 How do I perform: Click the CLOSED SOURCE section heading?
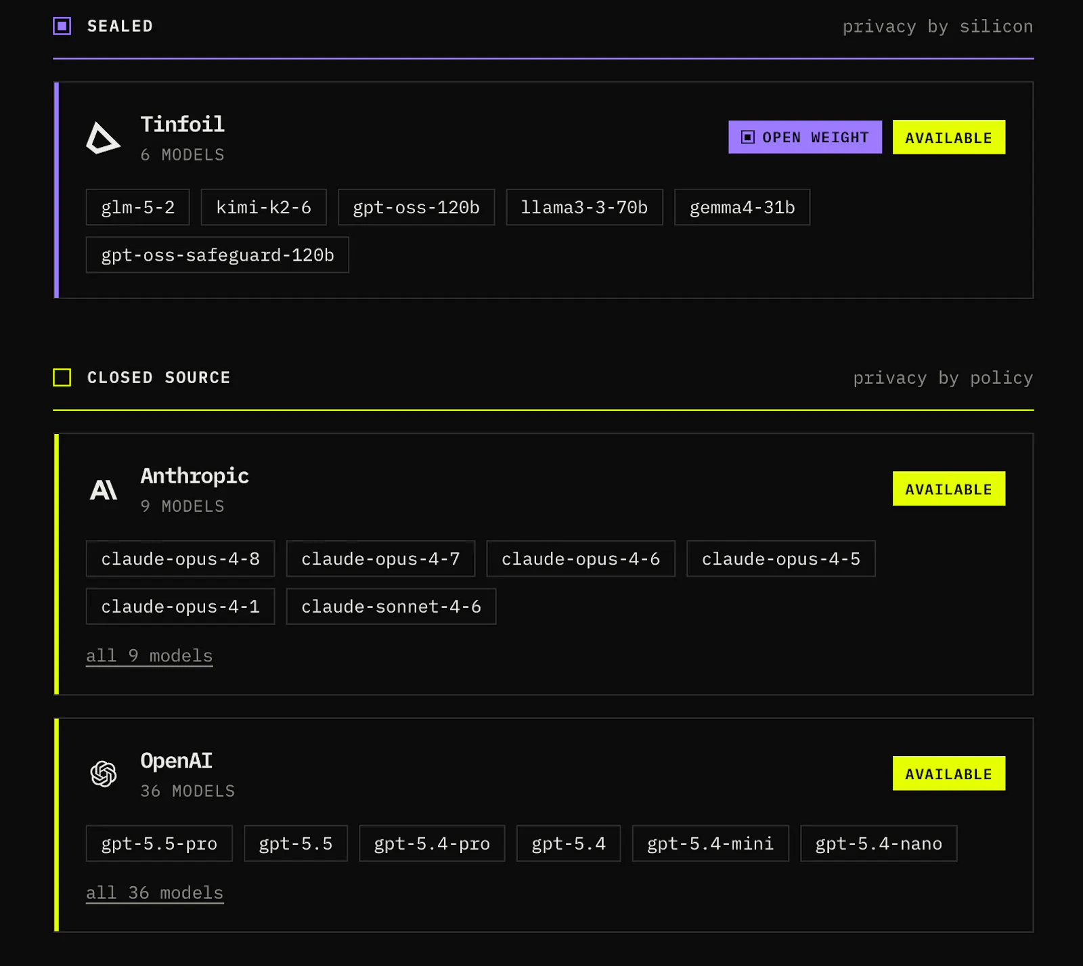[x=158, y=378]
